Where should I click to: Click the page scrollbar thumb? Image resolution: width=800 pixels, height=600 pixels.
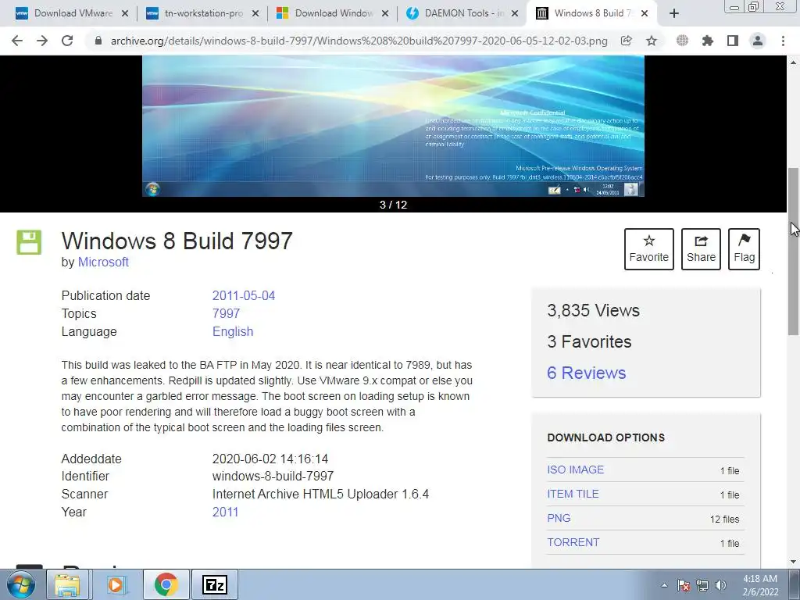[794, 251]
